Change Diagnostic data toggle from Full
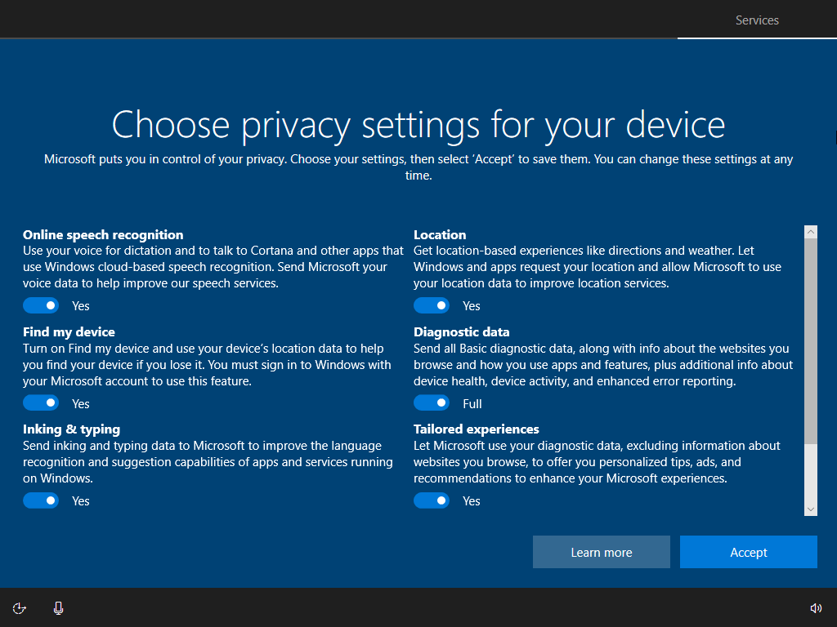This screenshot has height=627, width=837. (x=432, y=403)
